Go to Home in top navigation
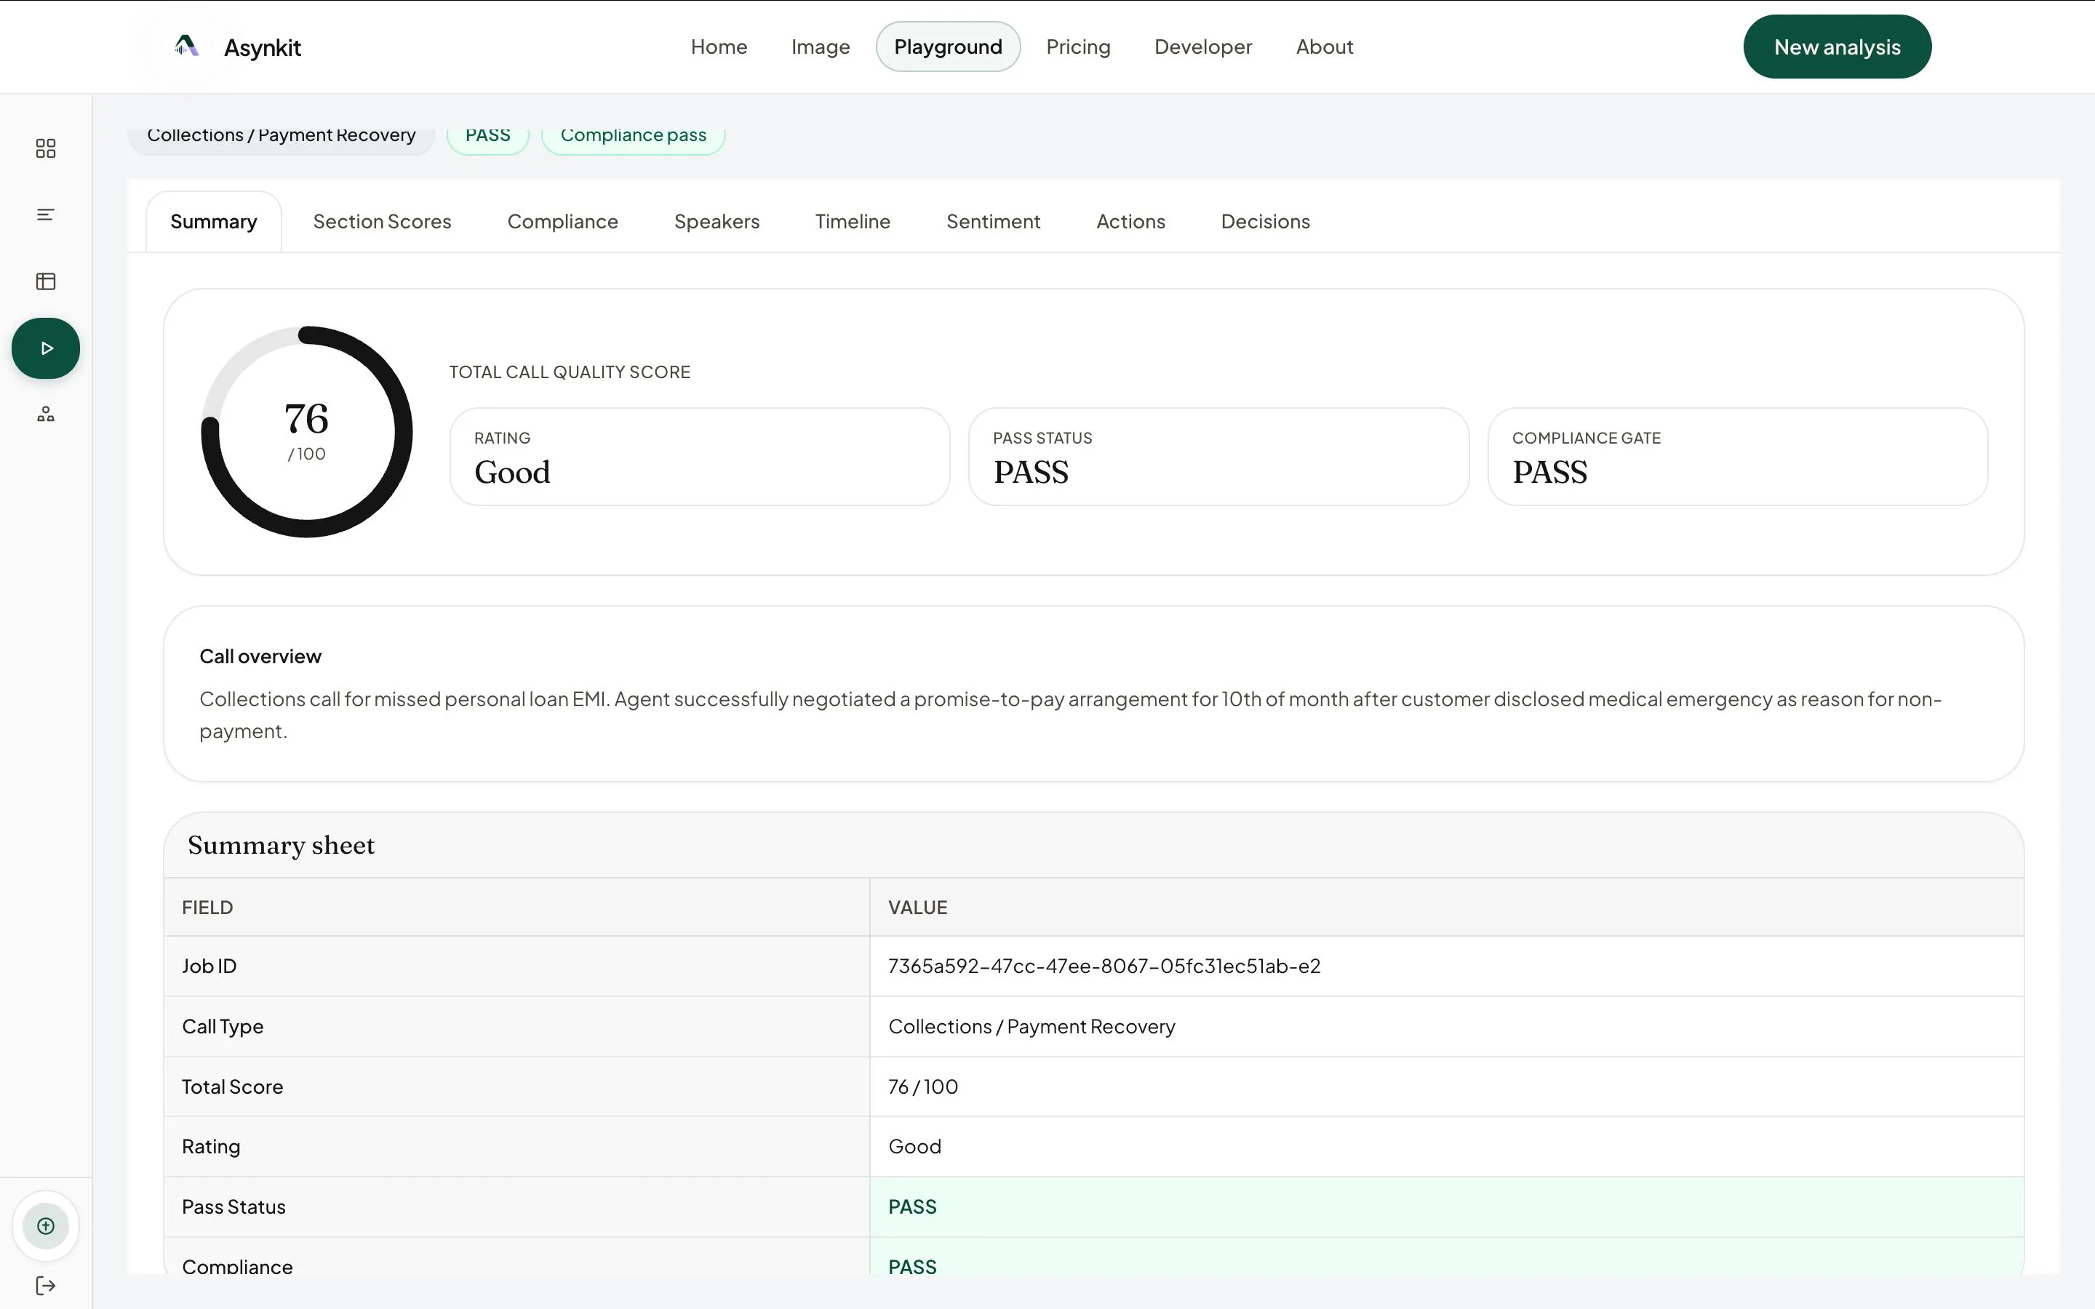 719,47
